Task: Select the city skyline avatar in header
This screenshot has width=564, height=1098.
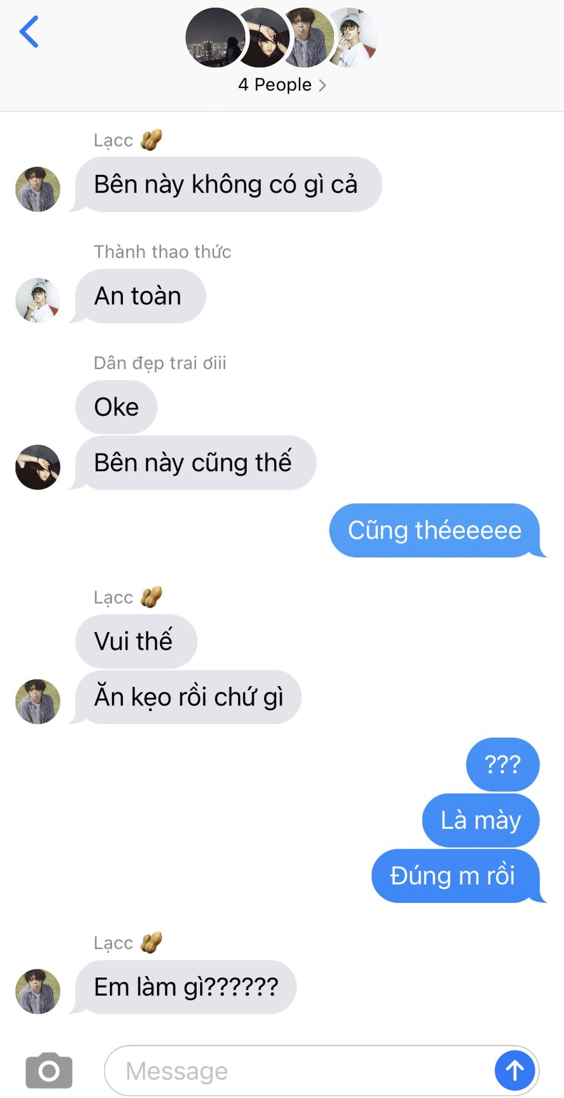Action: click(x=216, y=38)
